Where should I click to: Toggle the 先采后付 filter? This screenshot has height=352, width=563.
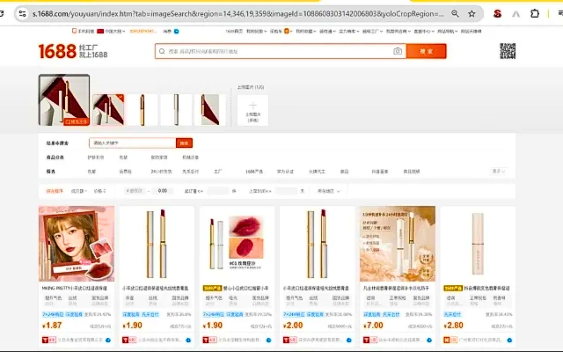point(190,171)
